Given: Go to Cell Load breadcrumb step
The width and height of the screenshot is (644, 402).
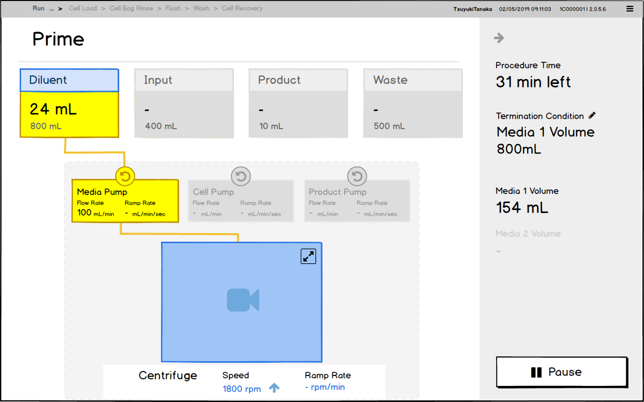Looking at the screenshot, I should click(83, 9).
